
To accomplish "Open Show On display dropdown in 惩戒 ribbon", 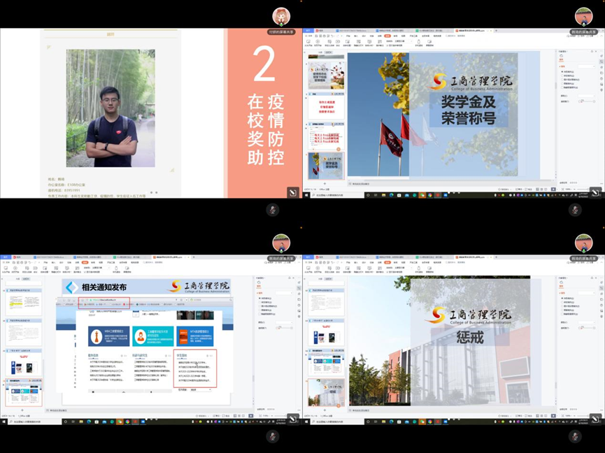I will [x=403, y=268].
